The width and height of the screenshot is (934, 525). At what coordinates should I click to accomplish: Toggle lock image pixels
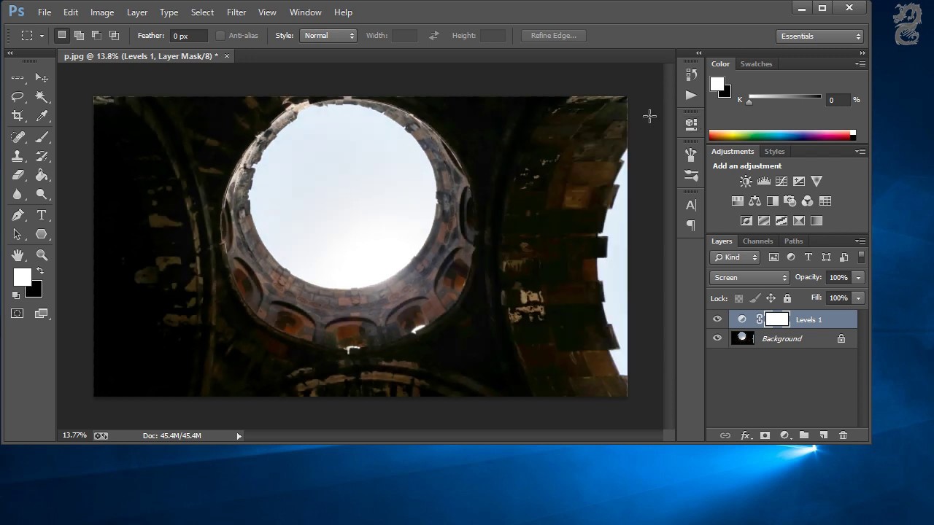coord(754,298)
